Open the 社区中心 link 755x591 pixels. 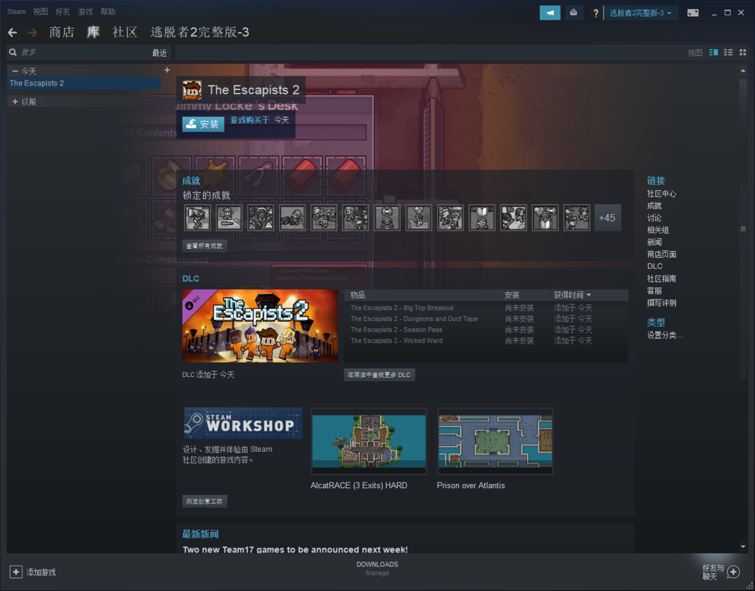[661, 194]
